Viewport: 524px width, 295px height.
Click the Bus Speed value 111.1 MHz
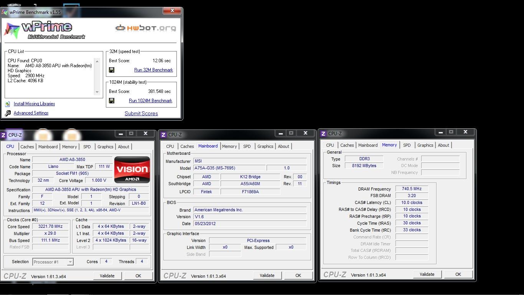point(51,240)
